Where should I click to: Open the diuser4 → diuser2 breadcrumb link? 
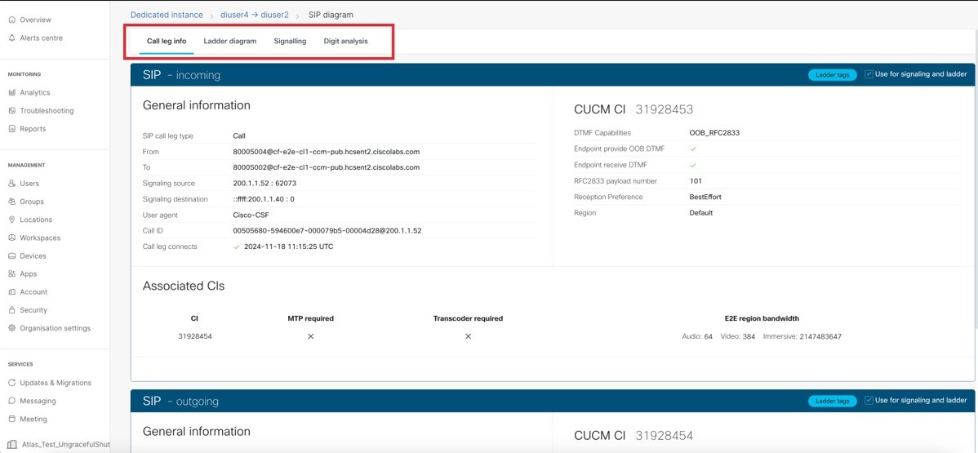[x=255, y=15]
